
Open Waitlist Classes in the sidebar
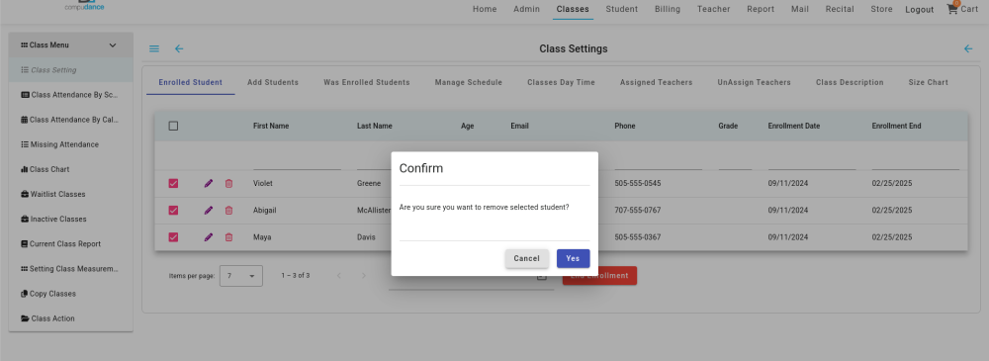[x=70, y=195]
